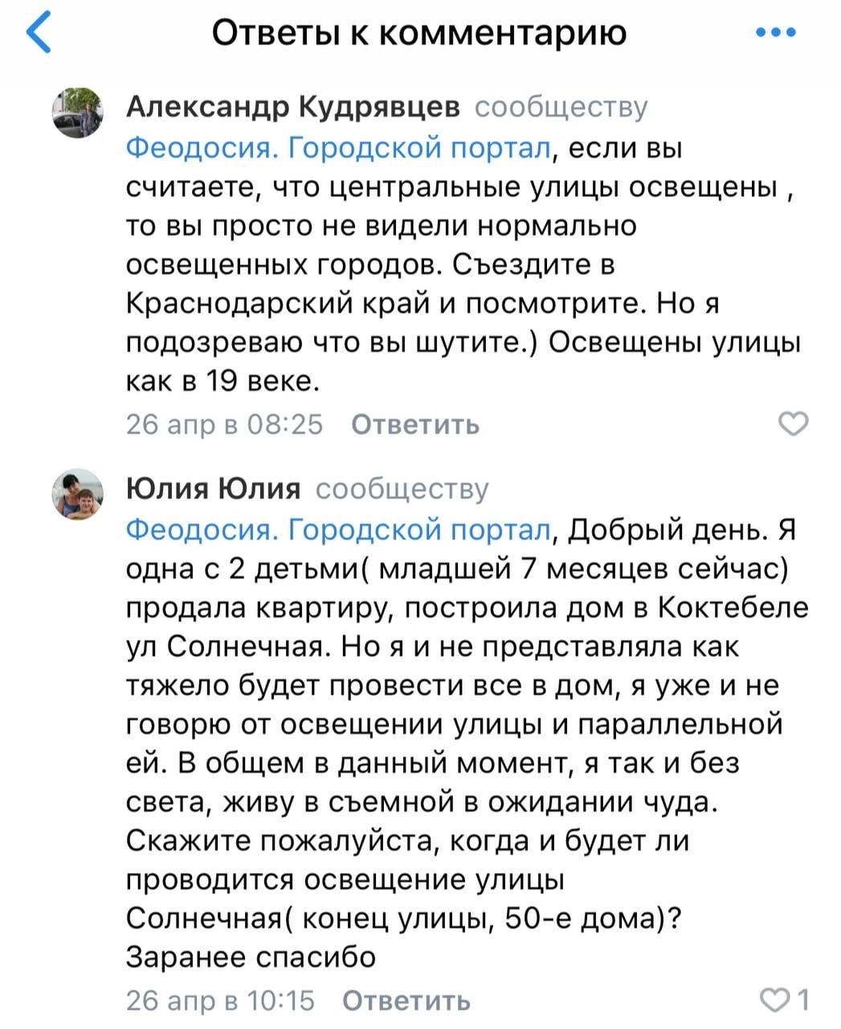The height and width of the screenshot is (1029, 841).
Task: Tap the author name Александр Кудрявцев
Action: point(294,106)
